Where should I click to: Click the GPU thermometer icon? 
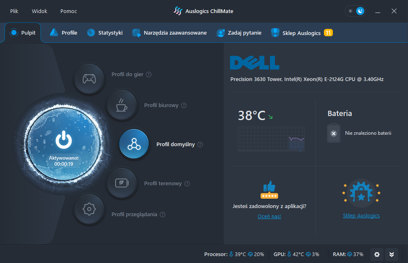pyautogui.click(x=289, y=254)
